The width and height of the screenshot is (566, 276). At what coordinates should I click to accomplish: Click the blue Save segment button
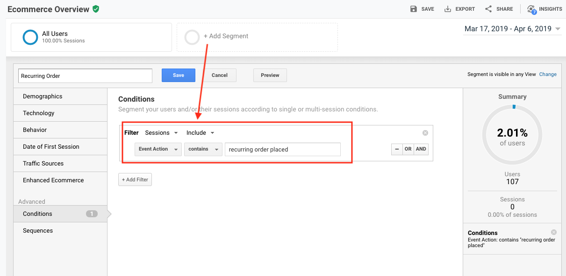[x=179, y=75]
